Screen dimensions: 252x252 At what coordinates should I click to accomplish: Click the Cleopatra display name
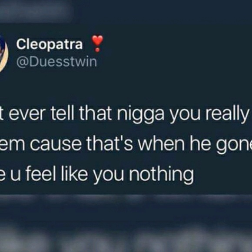pyautogui.click(x=50, y=45)
